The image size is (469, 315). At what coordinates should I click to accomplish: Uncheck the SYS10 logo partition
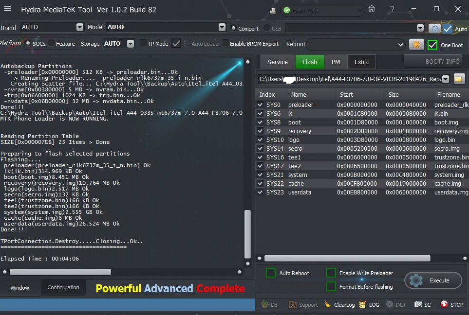pyautogui.click(x=260, y=140)
